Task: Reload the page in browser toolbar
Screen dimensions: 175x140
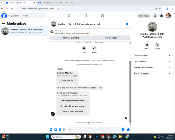Action: tap(12, 9)
